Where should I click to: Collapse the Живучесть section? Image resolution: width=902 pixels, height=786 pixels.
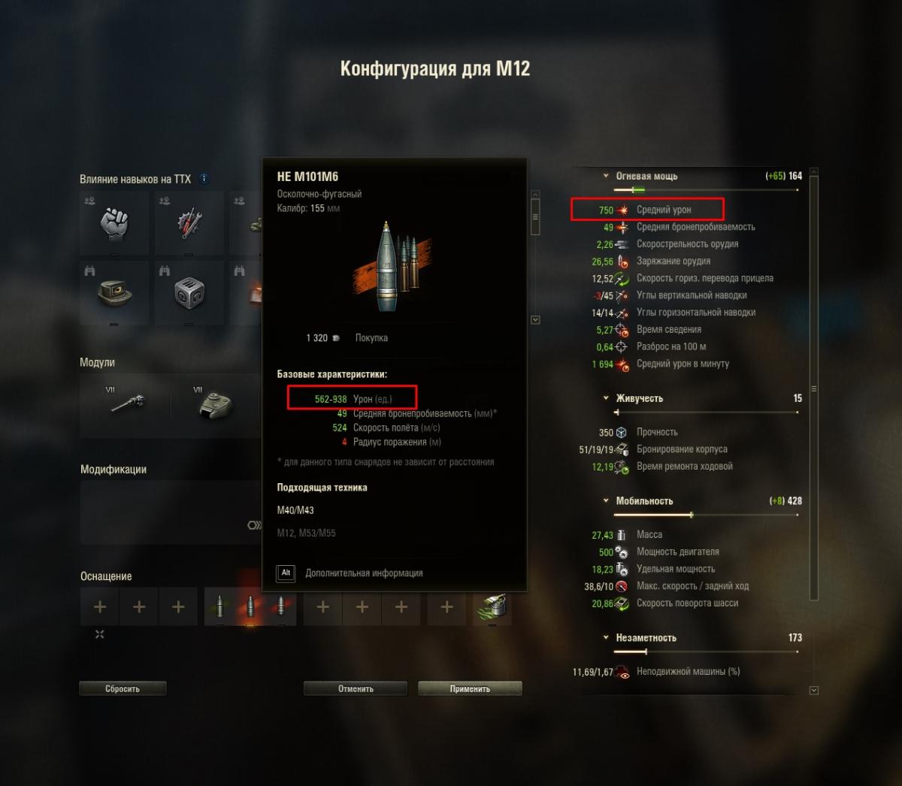(x=606, y=398)
